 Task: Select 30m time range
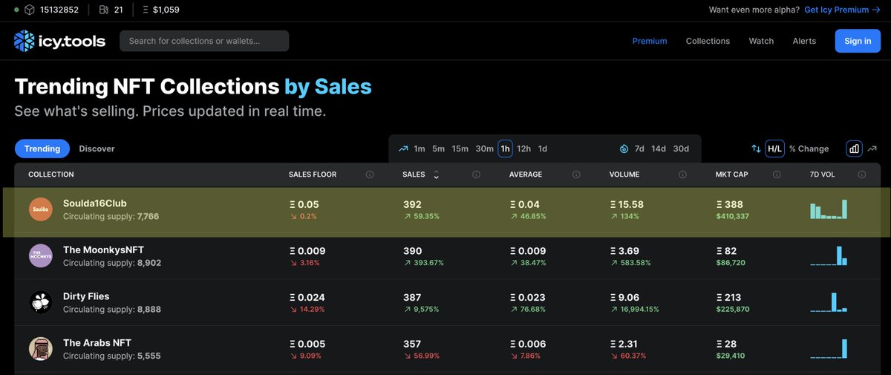pos(484,149)
